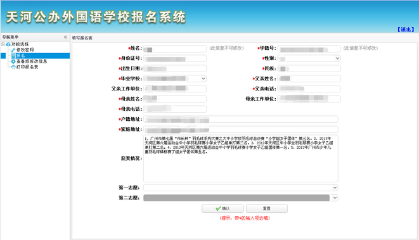Click the 父亲电话 input field
This screenshot has height=240, width=419.
point(309,89)
